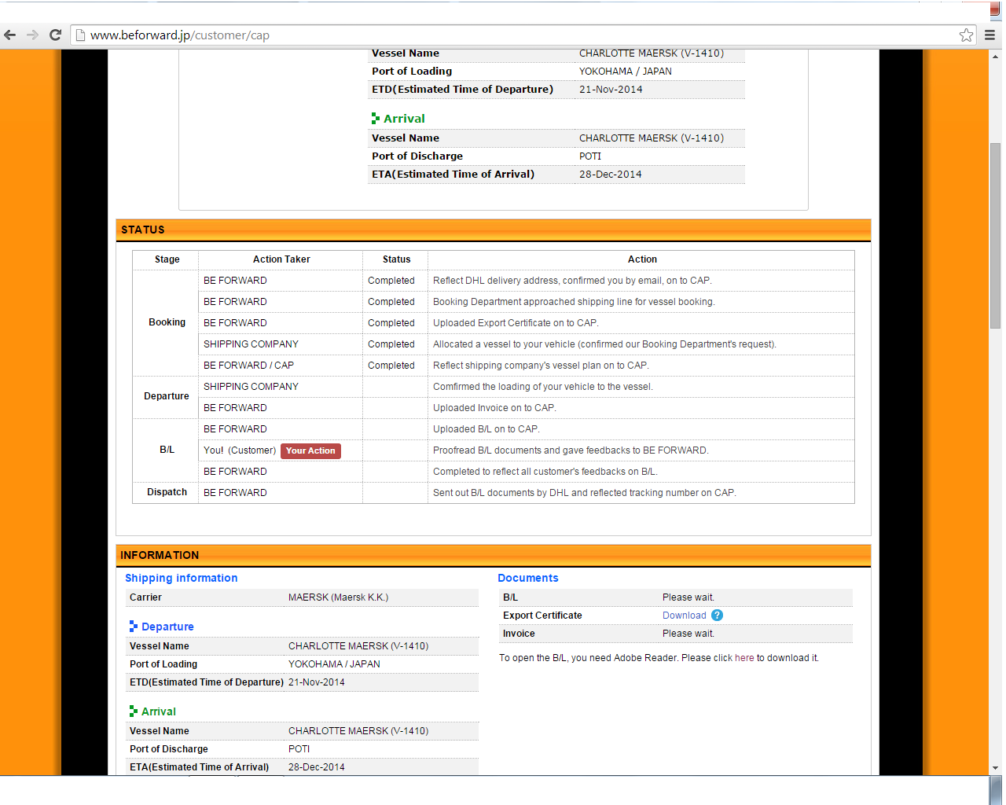The height and width of the screenshot is (805, 1006).
Task: Click the Shipping information heading
Action: (x=182, y=578)
